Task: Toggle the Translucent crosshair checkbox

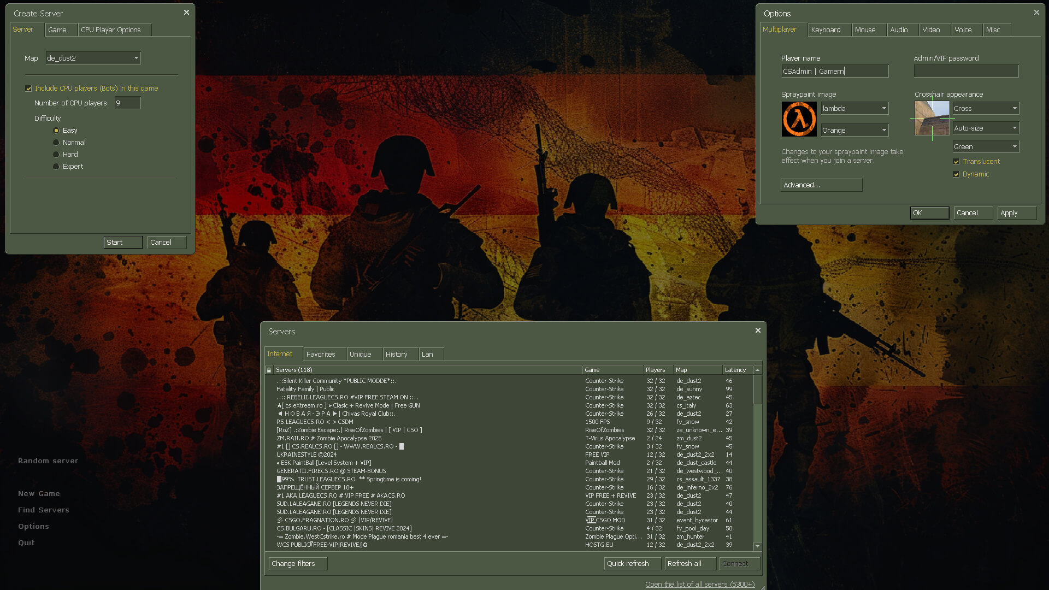Action: point(956,162)
